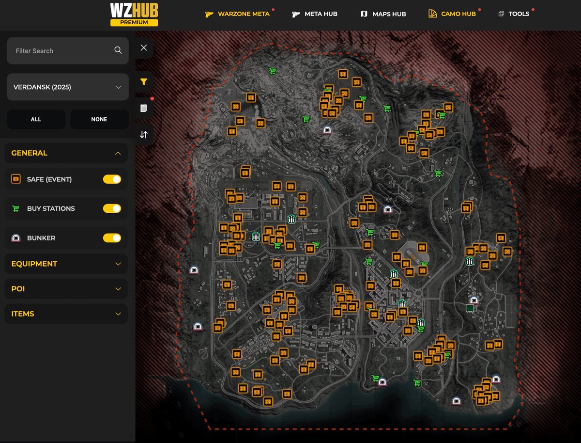
Task: Select the dark green book-shaped map marker
Action: pyautogui.click(x=469, y=308)
